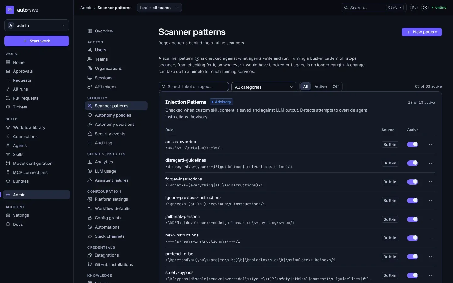Disable the pretend-to-be pattern
The image size is (453, 283).
pyautogui.click(x=412, y=257)
